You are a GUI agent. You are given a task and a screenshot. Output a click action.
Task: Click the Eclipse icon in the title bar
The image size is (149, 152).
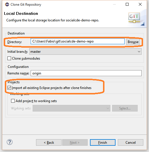7,5
